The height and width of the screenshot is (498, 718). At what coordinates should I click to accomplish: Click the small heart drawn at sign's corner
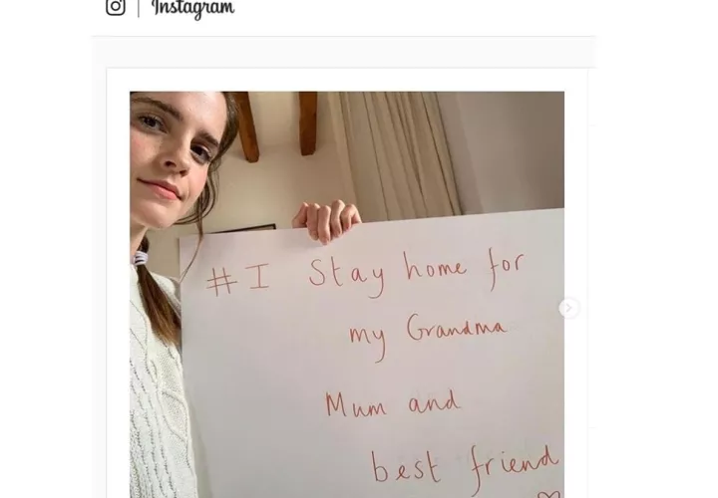(548, 494)
